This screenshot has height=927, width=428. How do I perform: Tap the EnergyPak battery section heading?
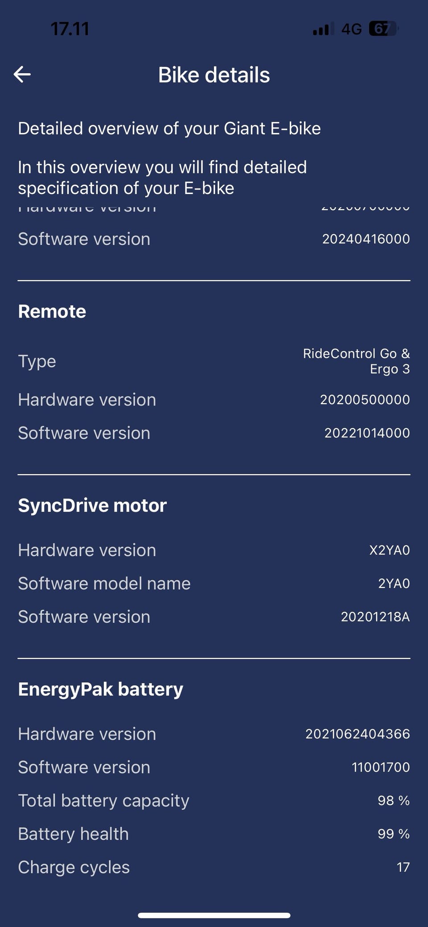[x=101, y=689]
